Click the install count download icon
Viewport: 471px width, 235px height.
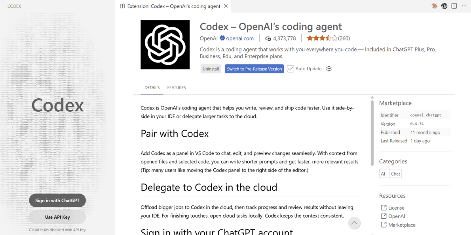tap(268, 38)
